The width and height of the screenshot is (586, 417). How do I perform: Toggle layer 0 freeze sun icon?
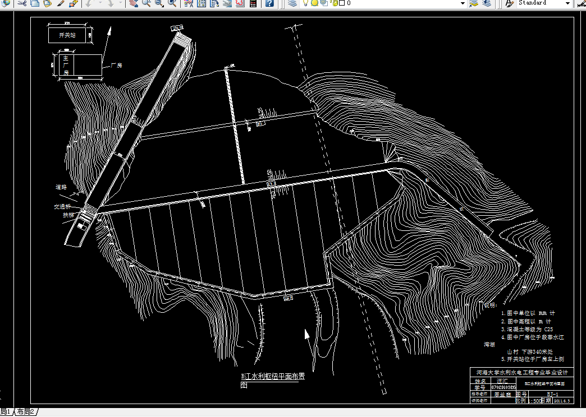(315, 3)
